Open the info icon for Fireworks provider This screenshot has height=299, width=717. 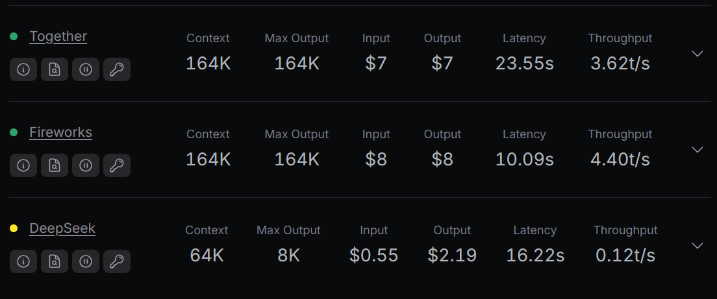23,165
